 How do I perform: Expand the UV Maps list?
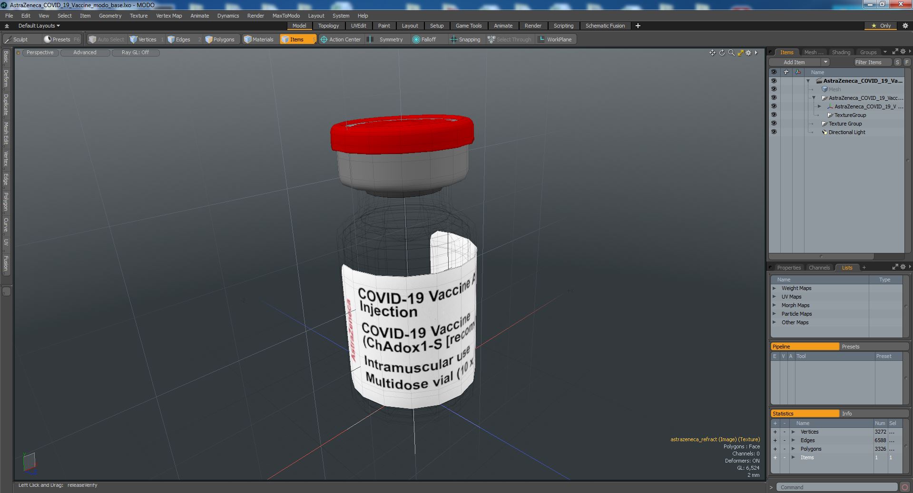point(775,297)
